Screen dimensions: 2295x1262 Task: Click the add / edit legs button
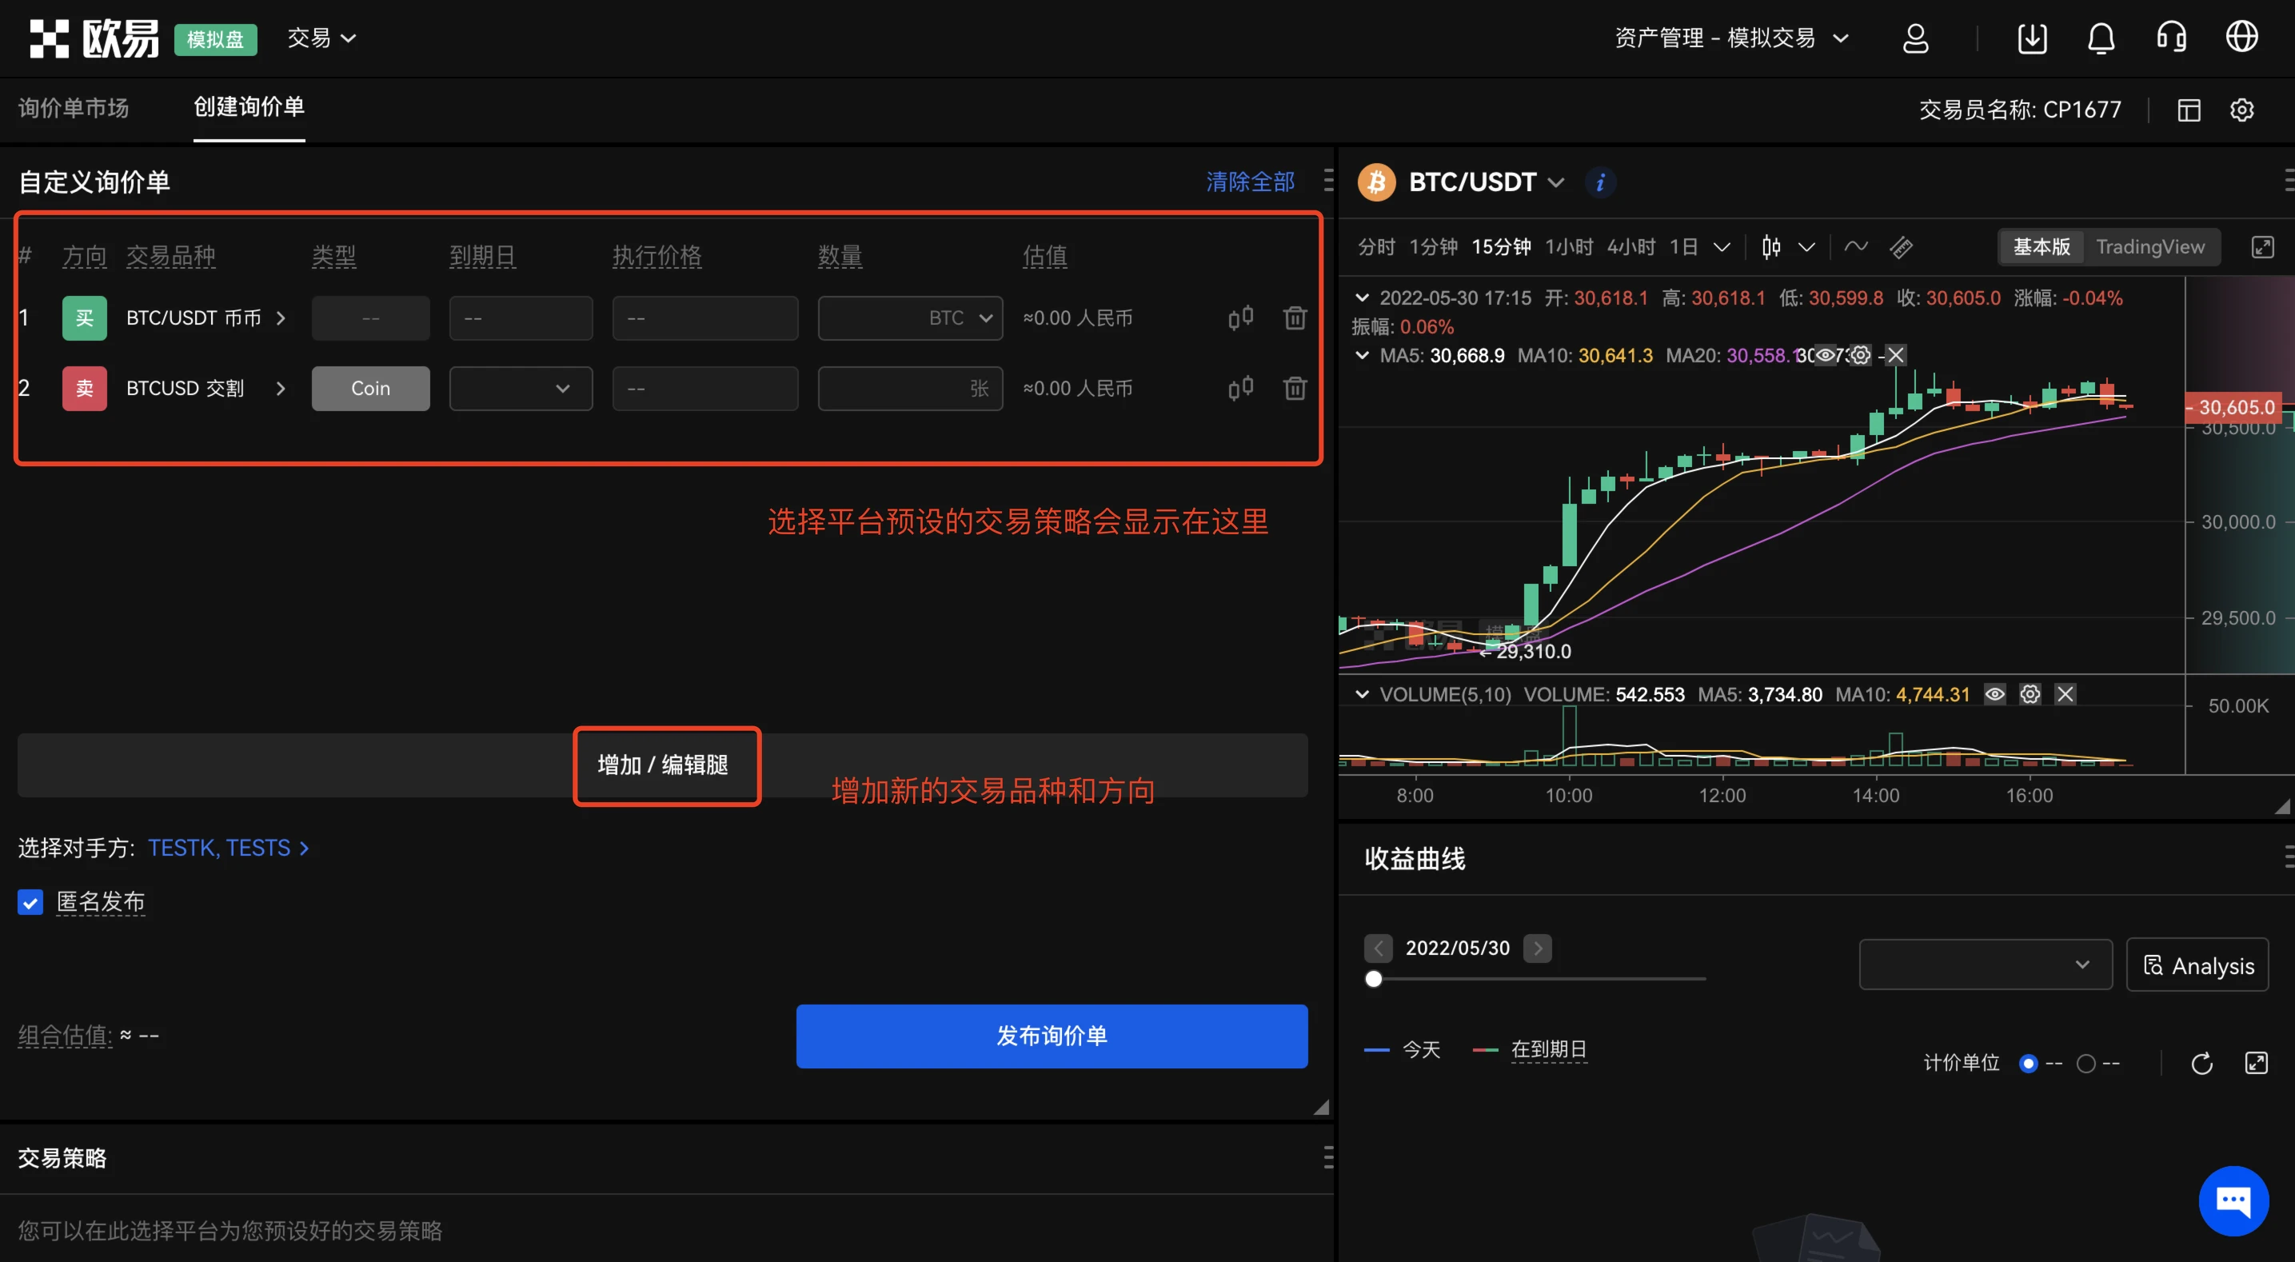pos(663,765)
